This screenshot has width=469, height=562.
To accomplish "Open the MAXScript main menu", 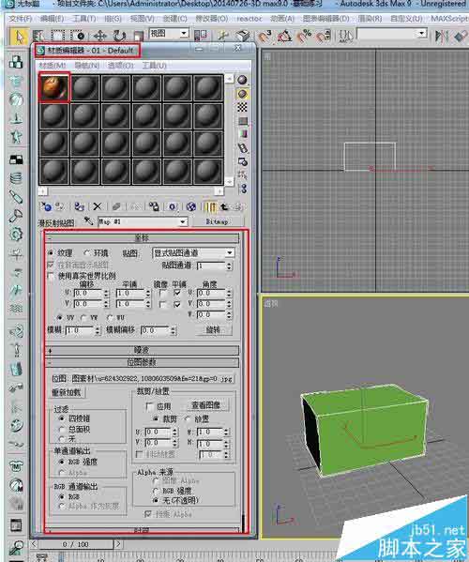I will (x=449, y=18).
